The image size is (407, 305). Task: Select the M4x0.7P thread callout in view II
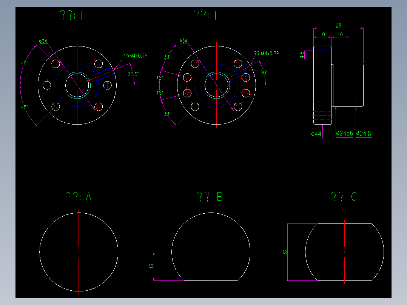click(267, 53)
